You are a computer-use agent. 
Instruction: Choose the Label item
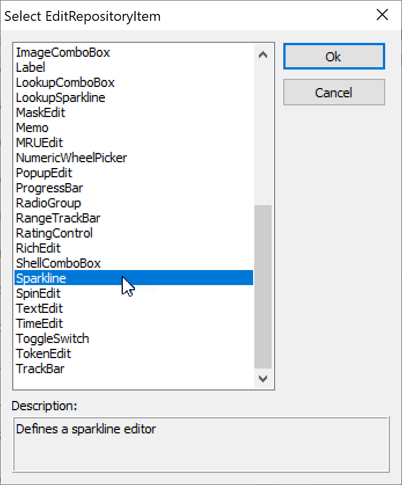(31, 67)
